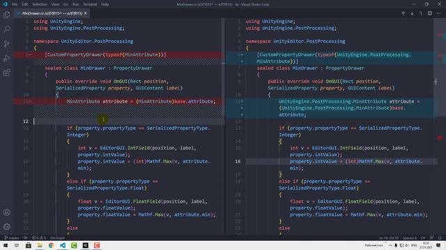Image resolution: width=446 pixels, height=250 pixels.
Task: Open the Windows Start menu
Action: [x=5, y=245]
